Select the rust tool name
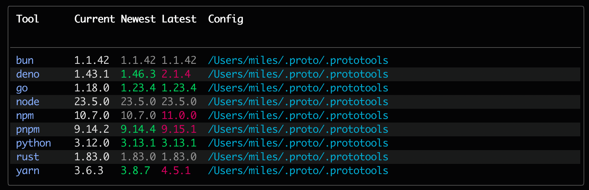589x190 pixels. point(28,157)
